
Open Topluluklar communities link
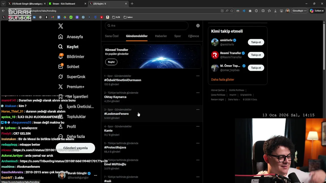click(x=72, y=117)
